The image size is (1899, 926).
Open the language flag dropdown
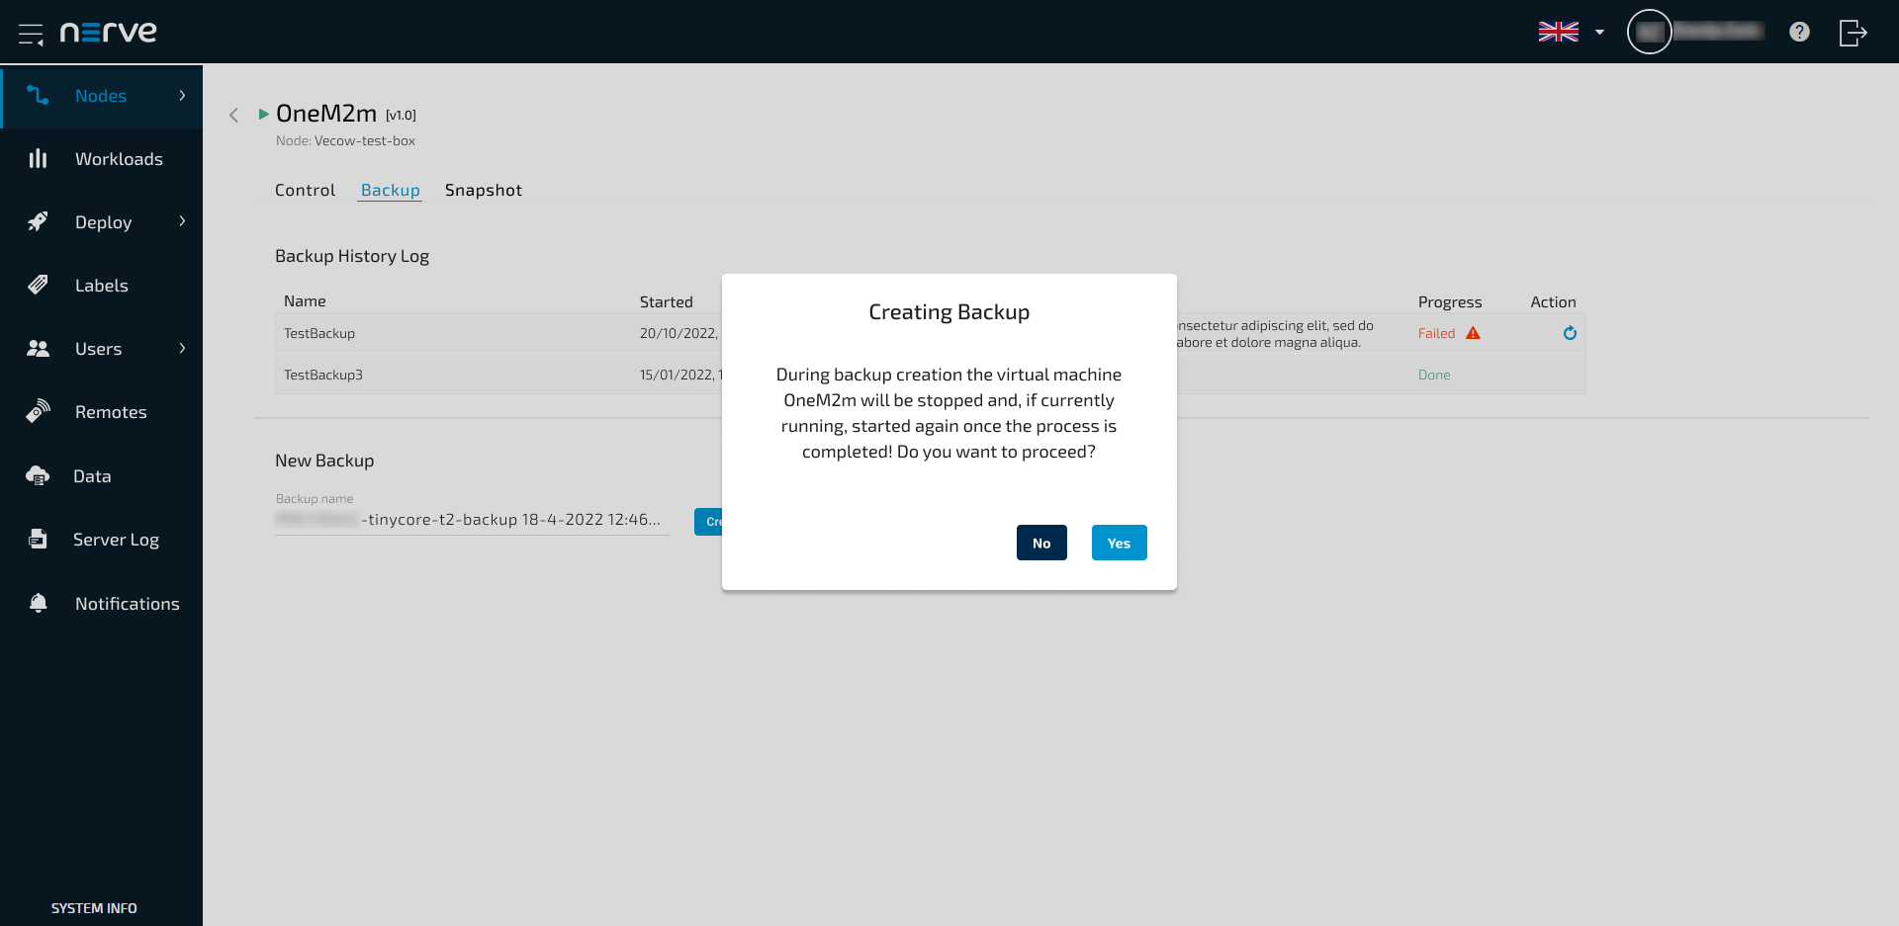(1560, 31)
